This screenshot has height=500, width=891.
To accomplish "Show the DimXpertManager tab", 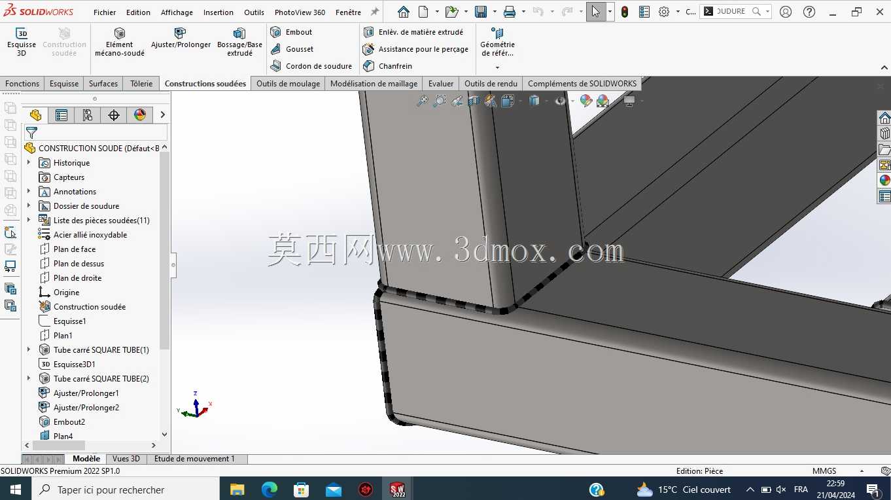I will pyautogui.click(x=114, y=115).
